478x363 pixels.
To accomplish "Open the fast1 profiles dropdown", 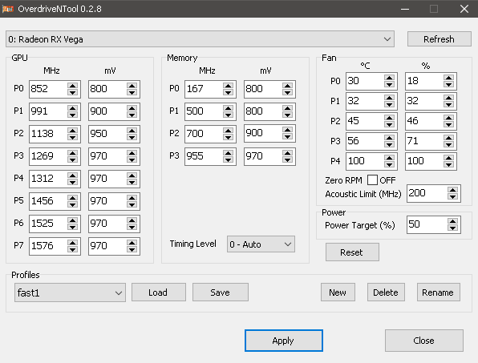I will (x=70, y=292).
